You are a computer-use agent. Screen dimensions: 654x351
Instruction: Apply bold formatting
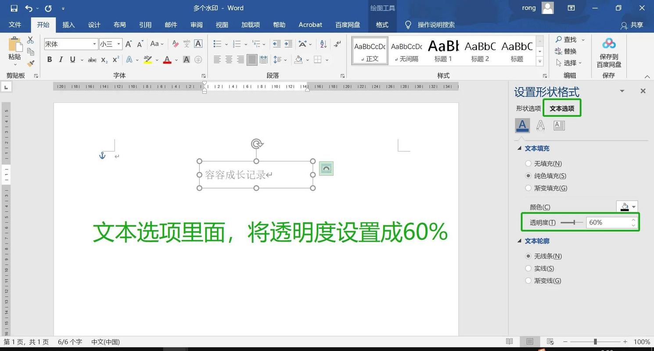(x=50, y=60)
